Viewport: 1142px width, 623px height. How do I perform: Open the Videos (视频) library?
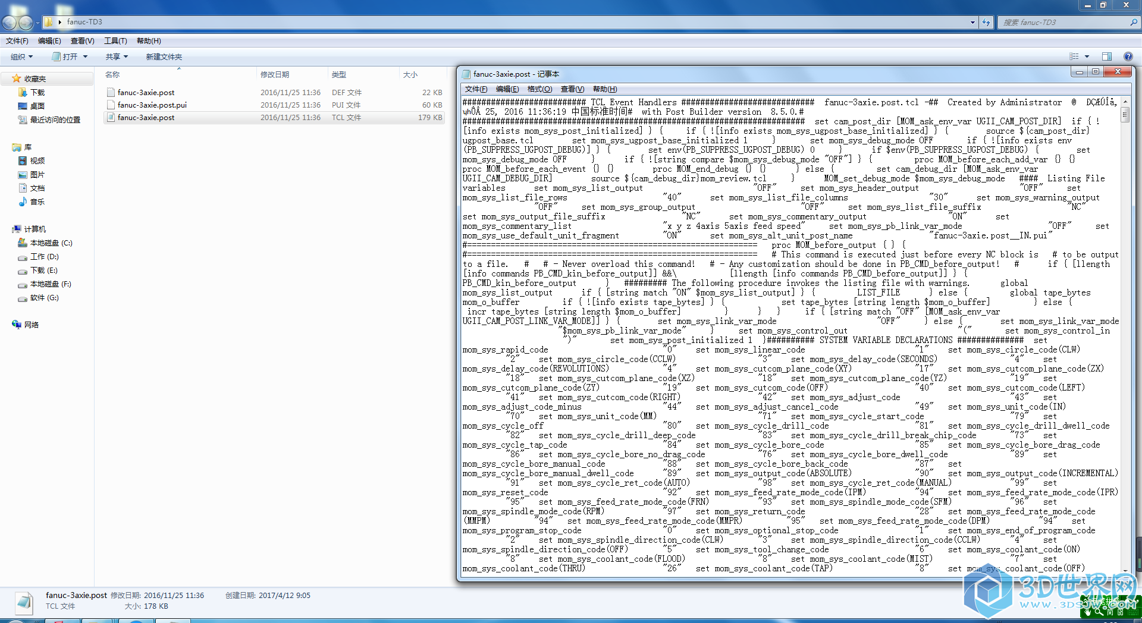tap(37, 161)
